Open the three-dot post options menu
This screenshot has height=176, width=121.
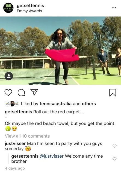[x=114, y=8]
